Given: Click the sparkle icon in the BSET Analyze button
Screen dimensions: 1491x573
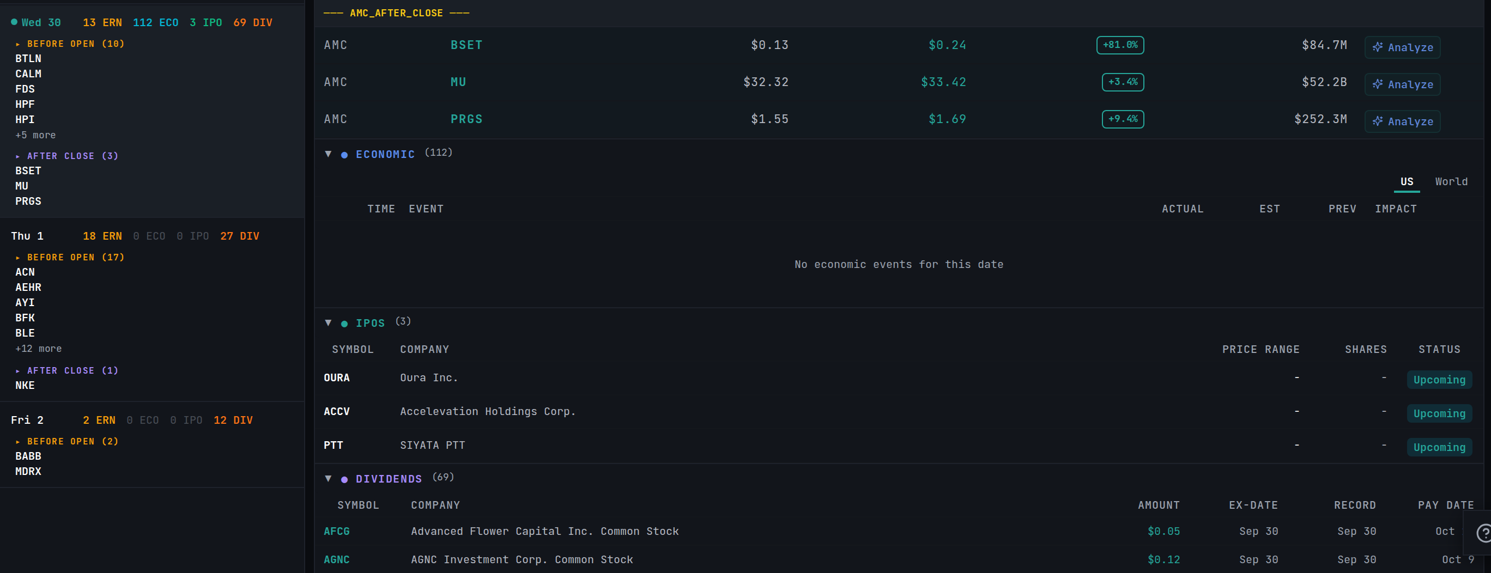Looking at the screenshot, I should coord(1378,47).
